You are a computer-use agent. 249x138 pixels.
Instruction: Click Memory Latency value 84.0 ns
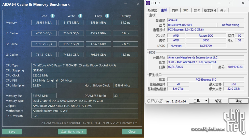coord(125,23)
